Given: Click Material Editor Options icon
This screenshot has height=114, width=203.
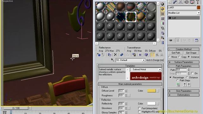Looking at the screenshot, I should pos(162,33).
